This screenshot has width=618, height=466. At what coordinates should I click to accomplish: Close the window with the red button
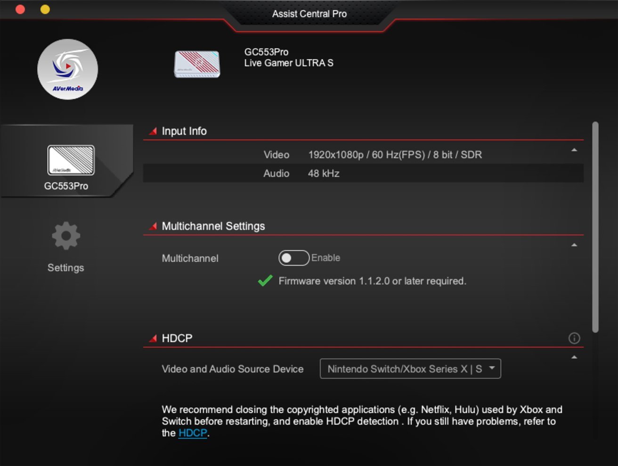pos(20,9)
